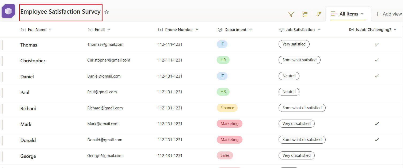403x168 pixels.
Task: Expand the Job Satisfaction column dropdown
Action: 319,30
